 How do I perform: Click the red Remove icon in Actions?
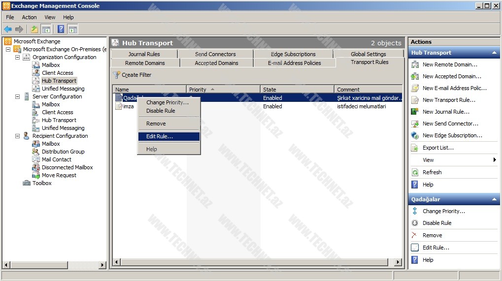[x=415, y=235]
